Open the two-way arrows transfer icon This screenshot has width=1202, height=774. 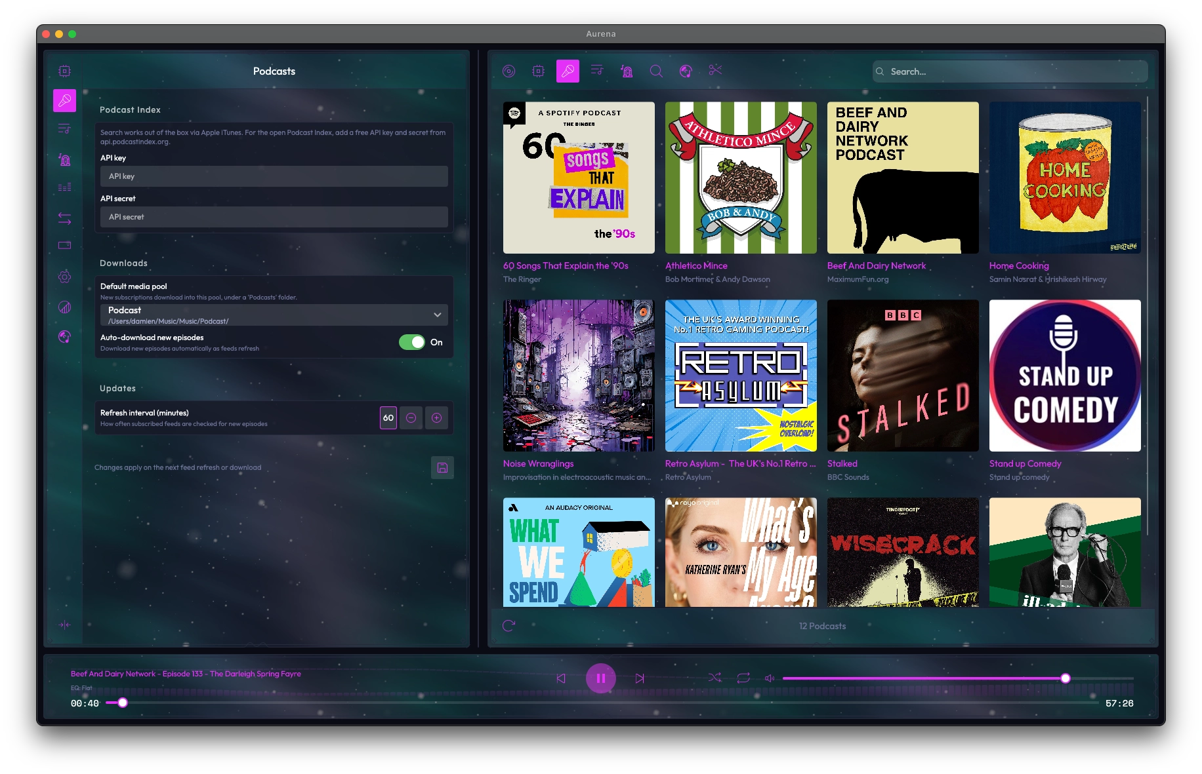click(64, 218)
